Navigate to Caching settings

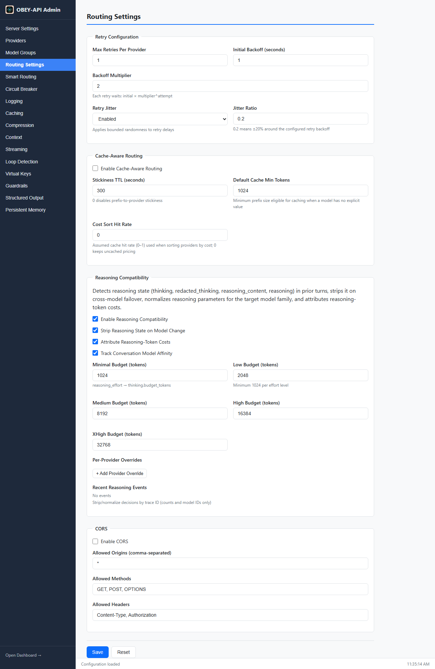(38, 113)
